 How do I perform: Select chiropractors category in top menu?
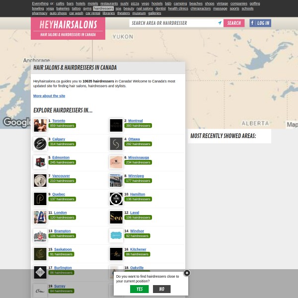coord(201,8)
